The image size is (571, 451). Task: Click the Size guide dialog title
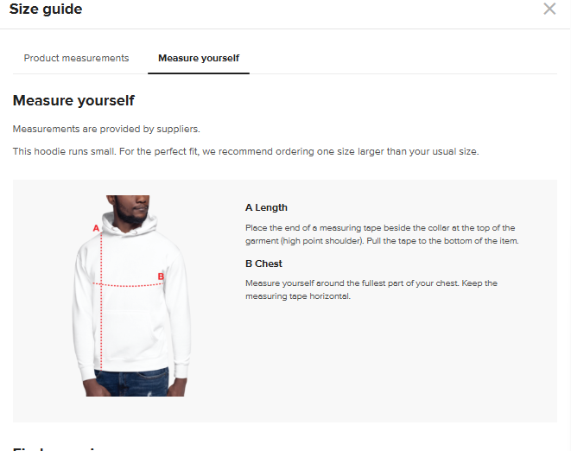coord(46,10)
